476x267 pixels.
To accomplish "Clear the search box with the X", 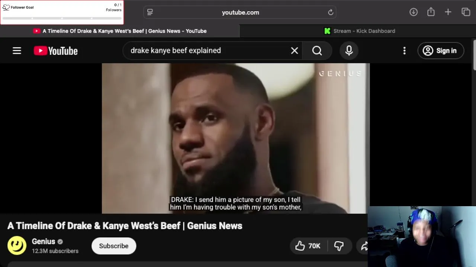I will [294, 50].
